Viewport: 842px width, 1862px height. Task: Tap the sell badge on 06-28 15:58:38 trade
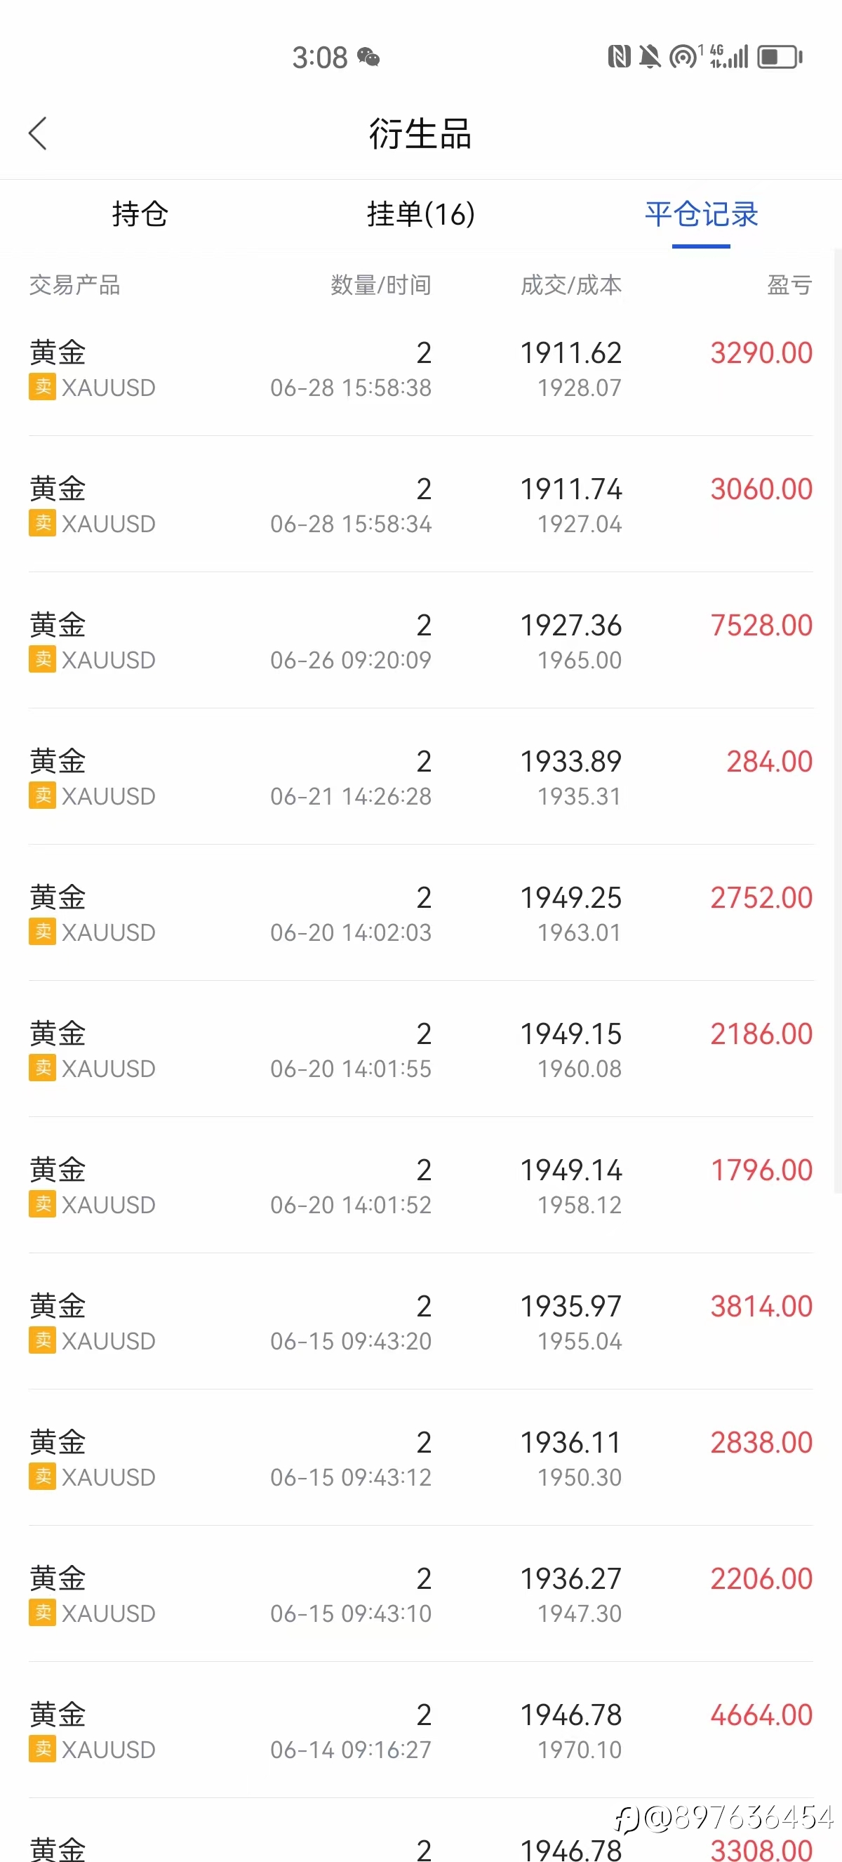pos(43,387)
